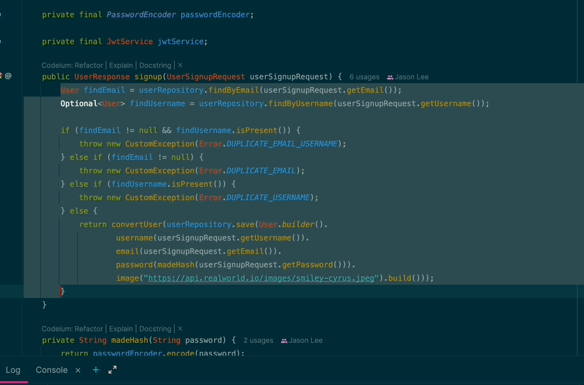The width and height of the screenshot is (584, 385).
Task: Click Codeium Refactor above madeHash method
Action: pos(89,329)
